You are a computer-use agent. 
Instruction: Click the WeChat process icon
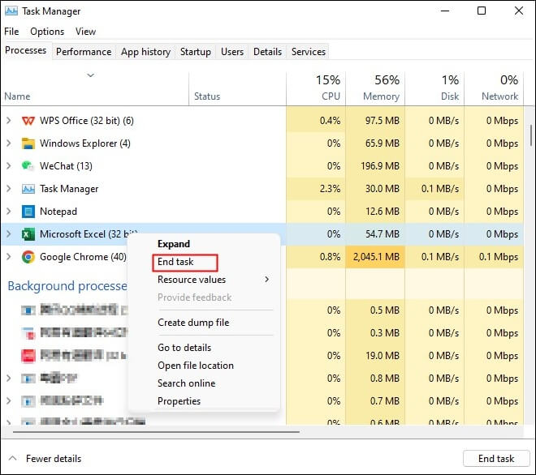point(28,166)
